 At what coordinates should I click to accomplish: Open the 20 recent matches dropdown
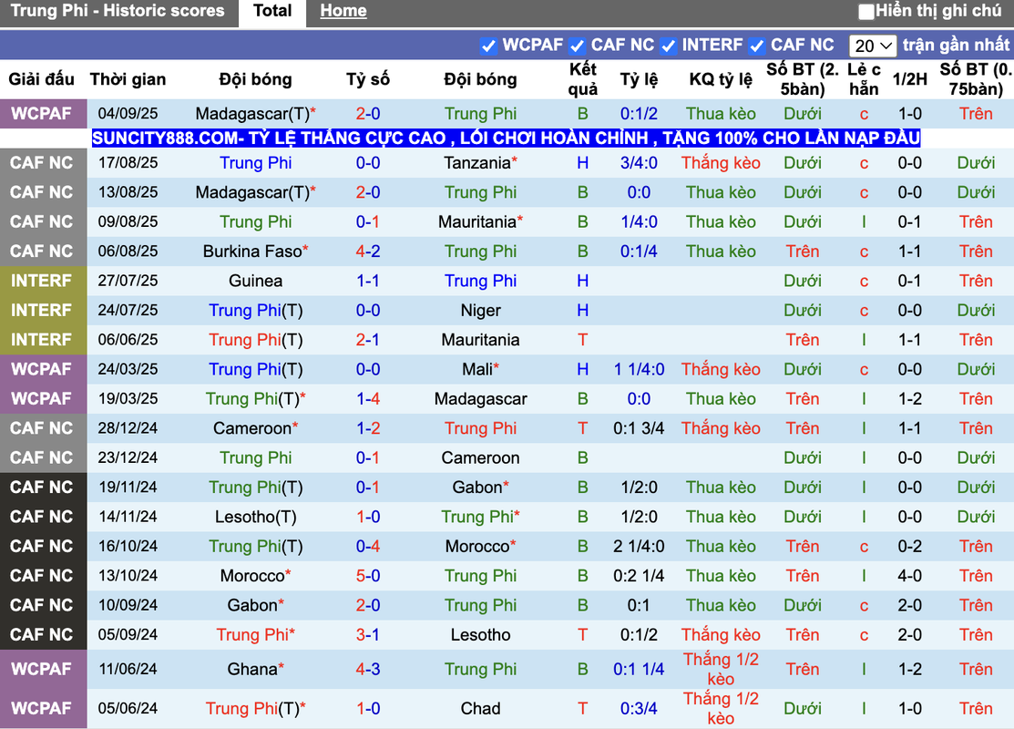873,46
